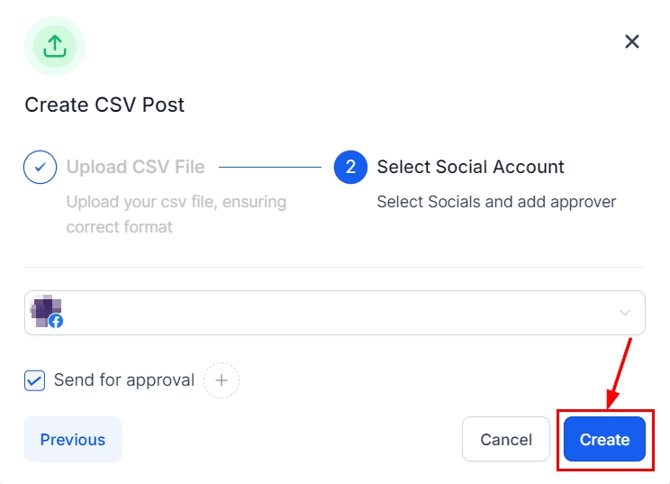Go to the Upload CSV File step

pos(135,167)
